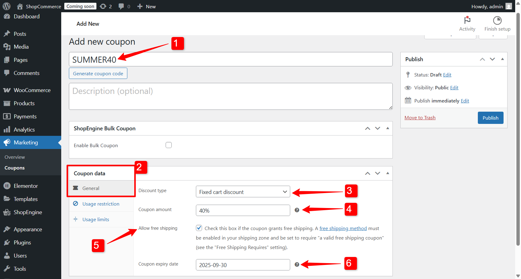Switch to the Usage restriction tab

(101, 204)
